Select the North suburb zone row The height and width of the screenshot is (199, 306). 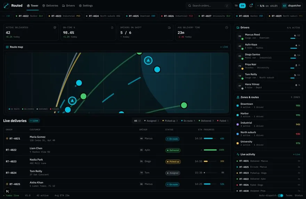point(268,134)
